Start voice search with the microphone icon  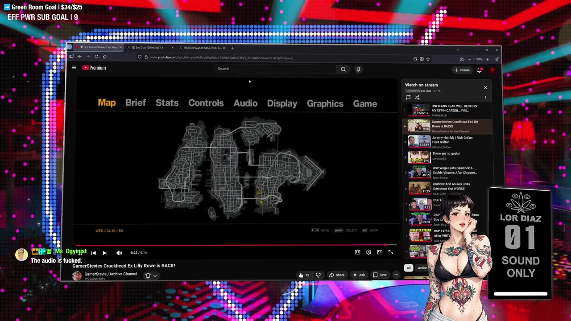358,69
